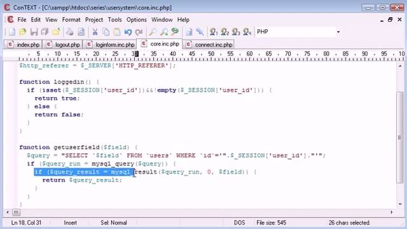Click the horizontal scrollbar thumb
407x229 pixels.
tap(16, 212)
